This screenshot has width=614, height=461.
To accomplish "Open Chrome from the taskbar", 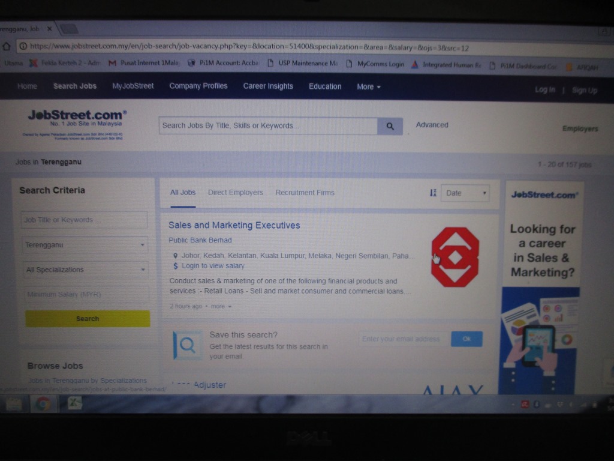I will pyautogui.click(x=43, y=404).
